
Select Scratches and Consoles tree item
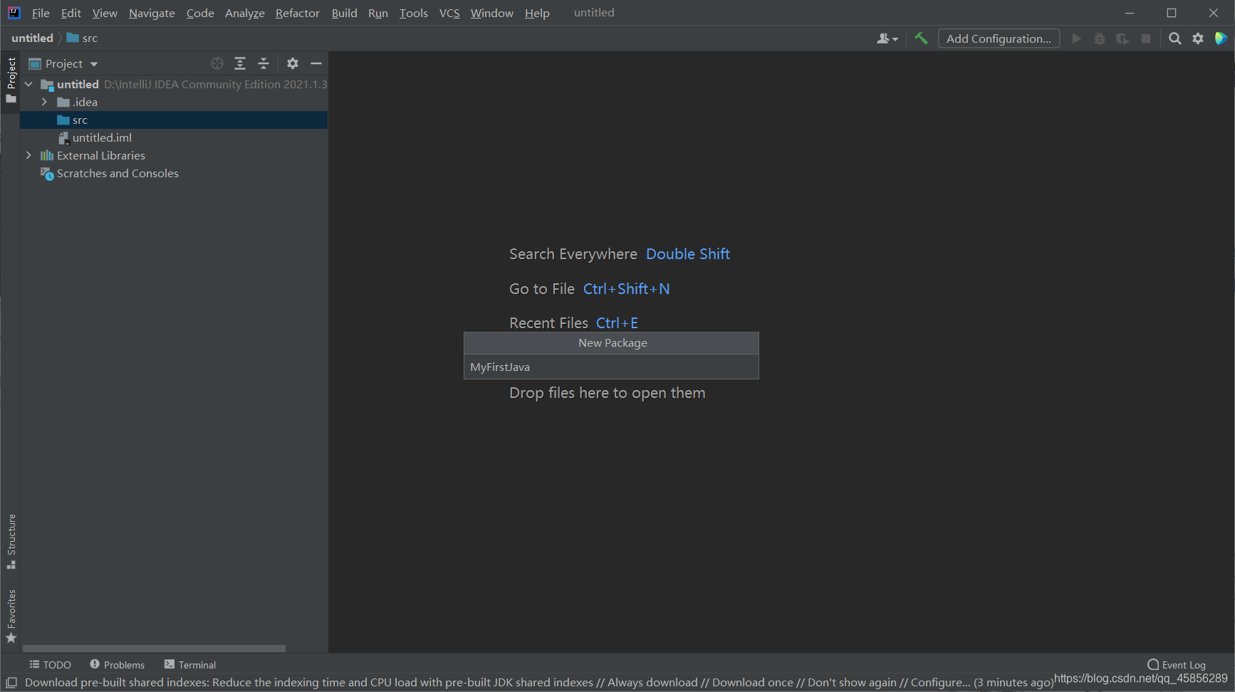pos(174,173)
